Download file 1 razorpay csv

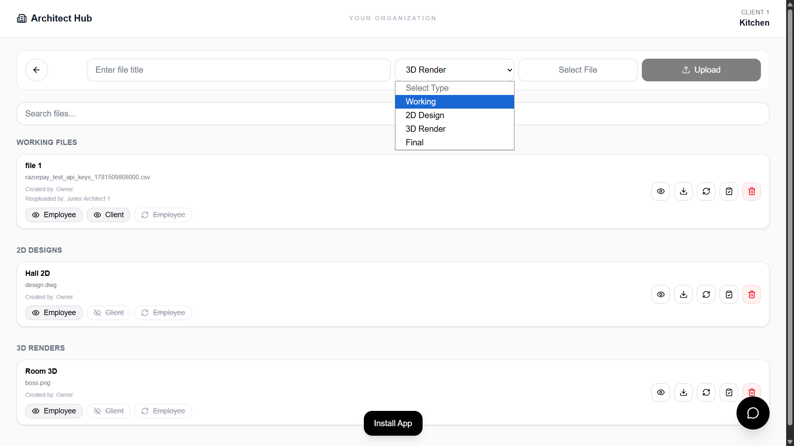pos(683,191)
